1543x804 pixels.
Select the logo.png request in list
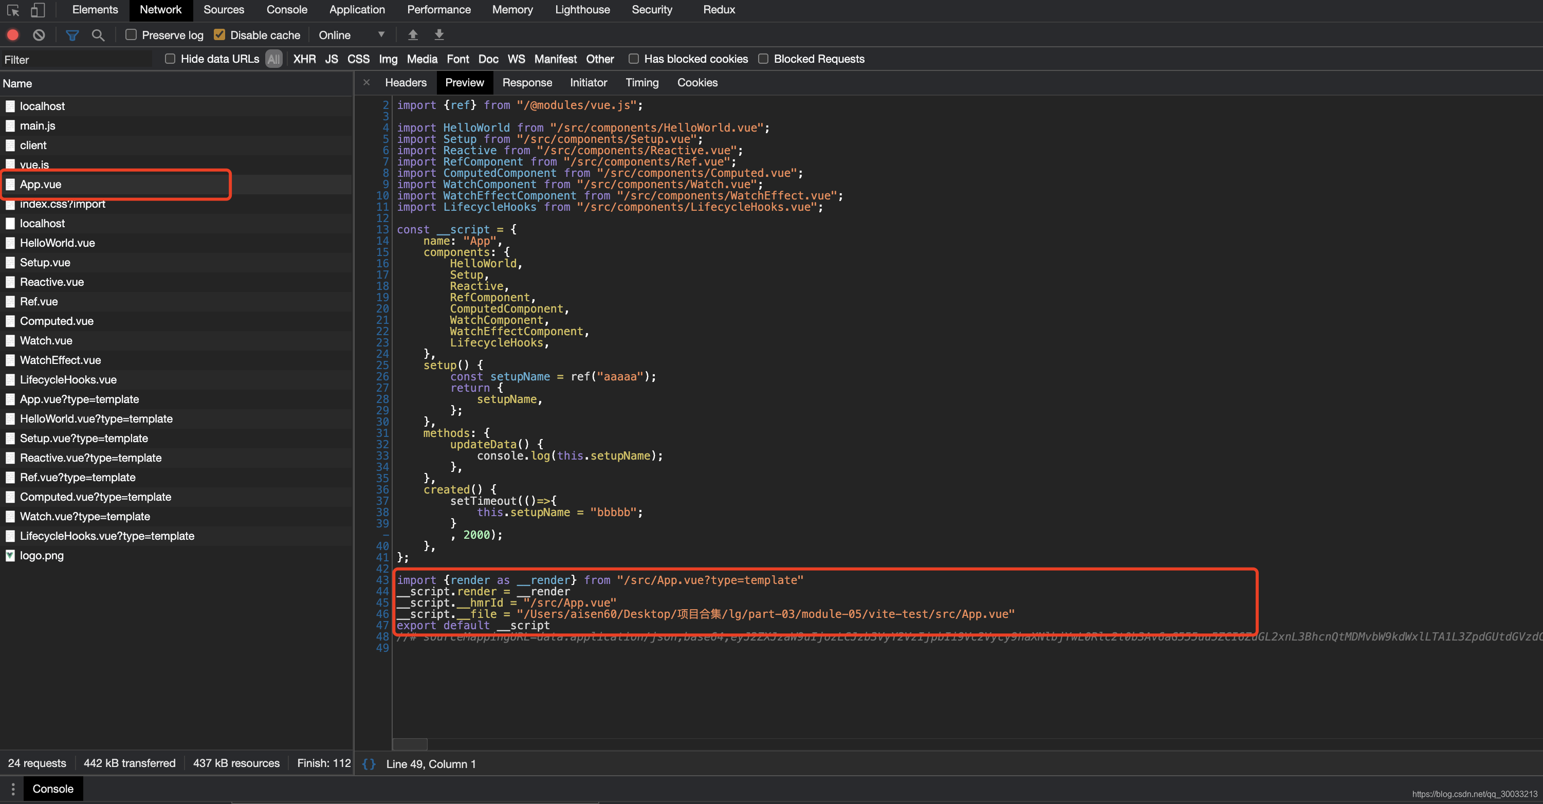point(42,555)
